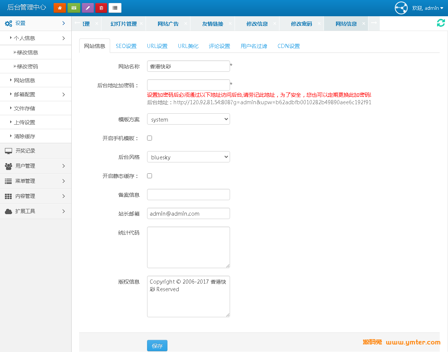The image size is (448, 352).
Task: Focus the 后台地址加密码 input field
Action: pos(189,85)
